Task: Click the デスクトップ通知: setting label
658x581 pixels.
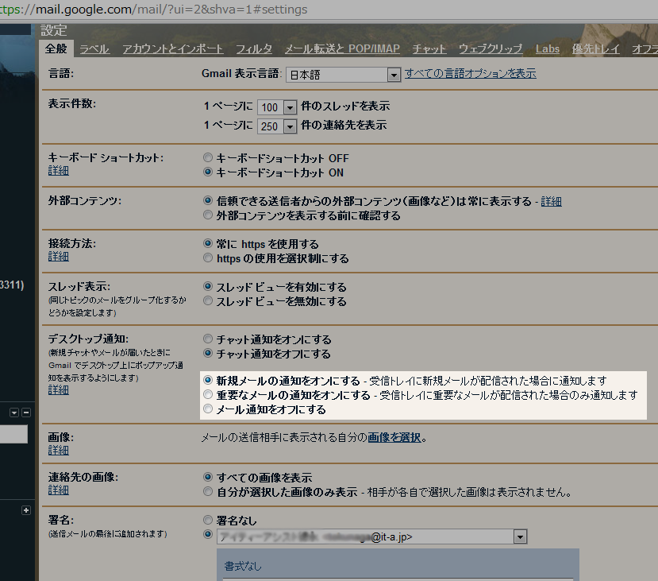Action: tap(88, 339)
